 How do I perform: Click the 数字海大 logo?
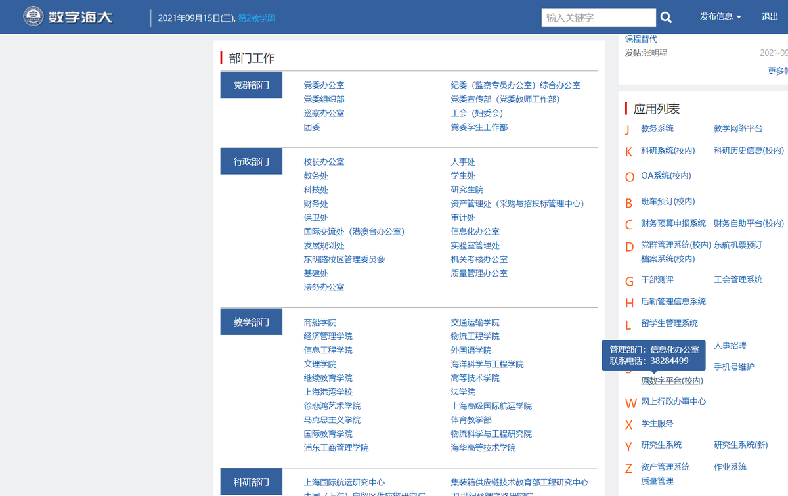coord(68,17)
